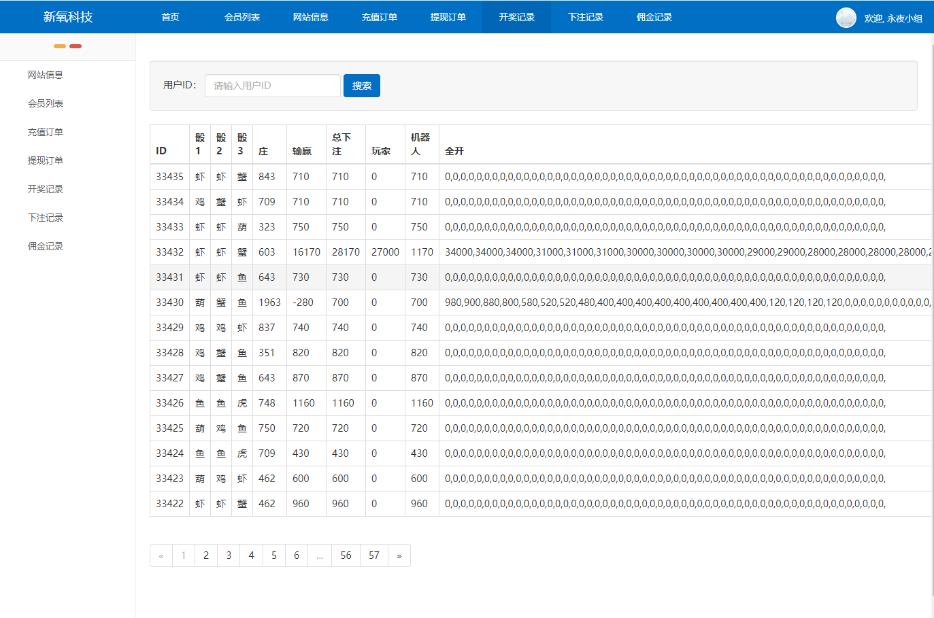Open 充值订单 in the top navigation bar

click(x=379, y=17)
